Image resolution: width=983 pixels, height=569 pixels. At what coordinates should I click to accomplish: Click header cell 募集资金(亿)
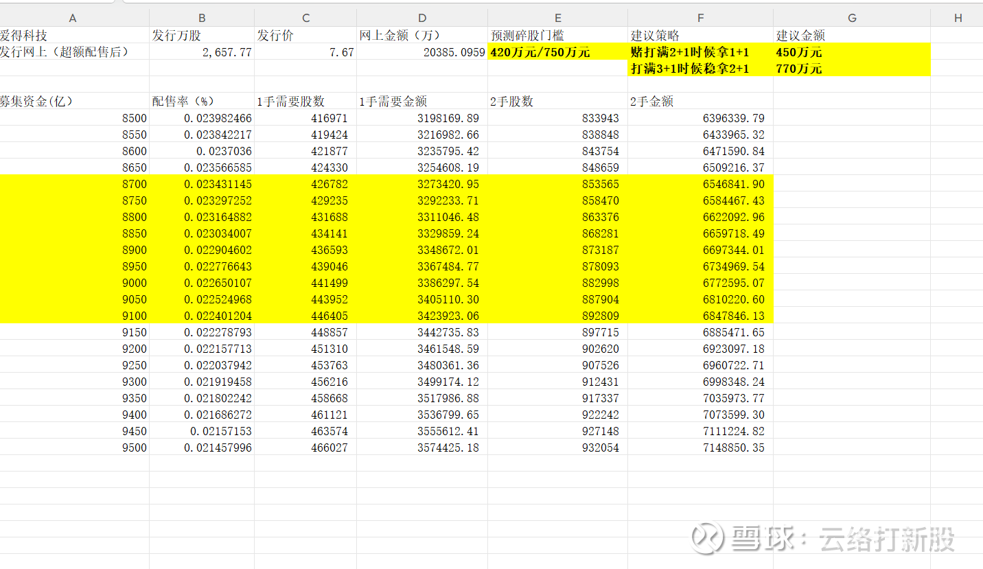pyautogui.click(x=74, y=102)
